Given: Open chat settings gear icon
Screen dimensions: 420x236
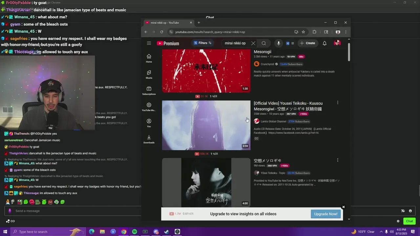Looking at the screenshot, I should pos(398,221).
